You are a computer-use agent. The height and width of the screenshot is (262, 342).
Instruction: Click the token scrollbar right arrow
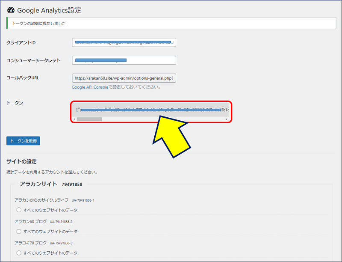226,119
